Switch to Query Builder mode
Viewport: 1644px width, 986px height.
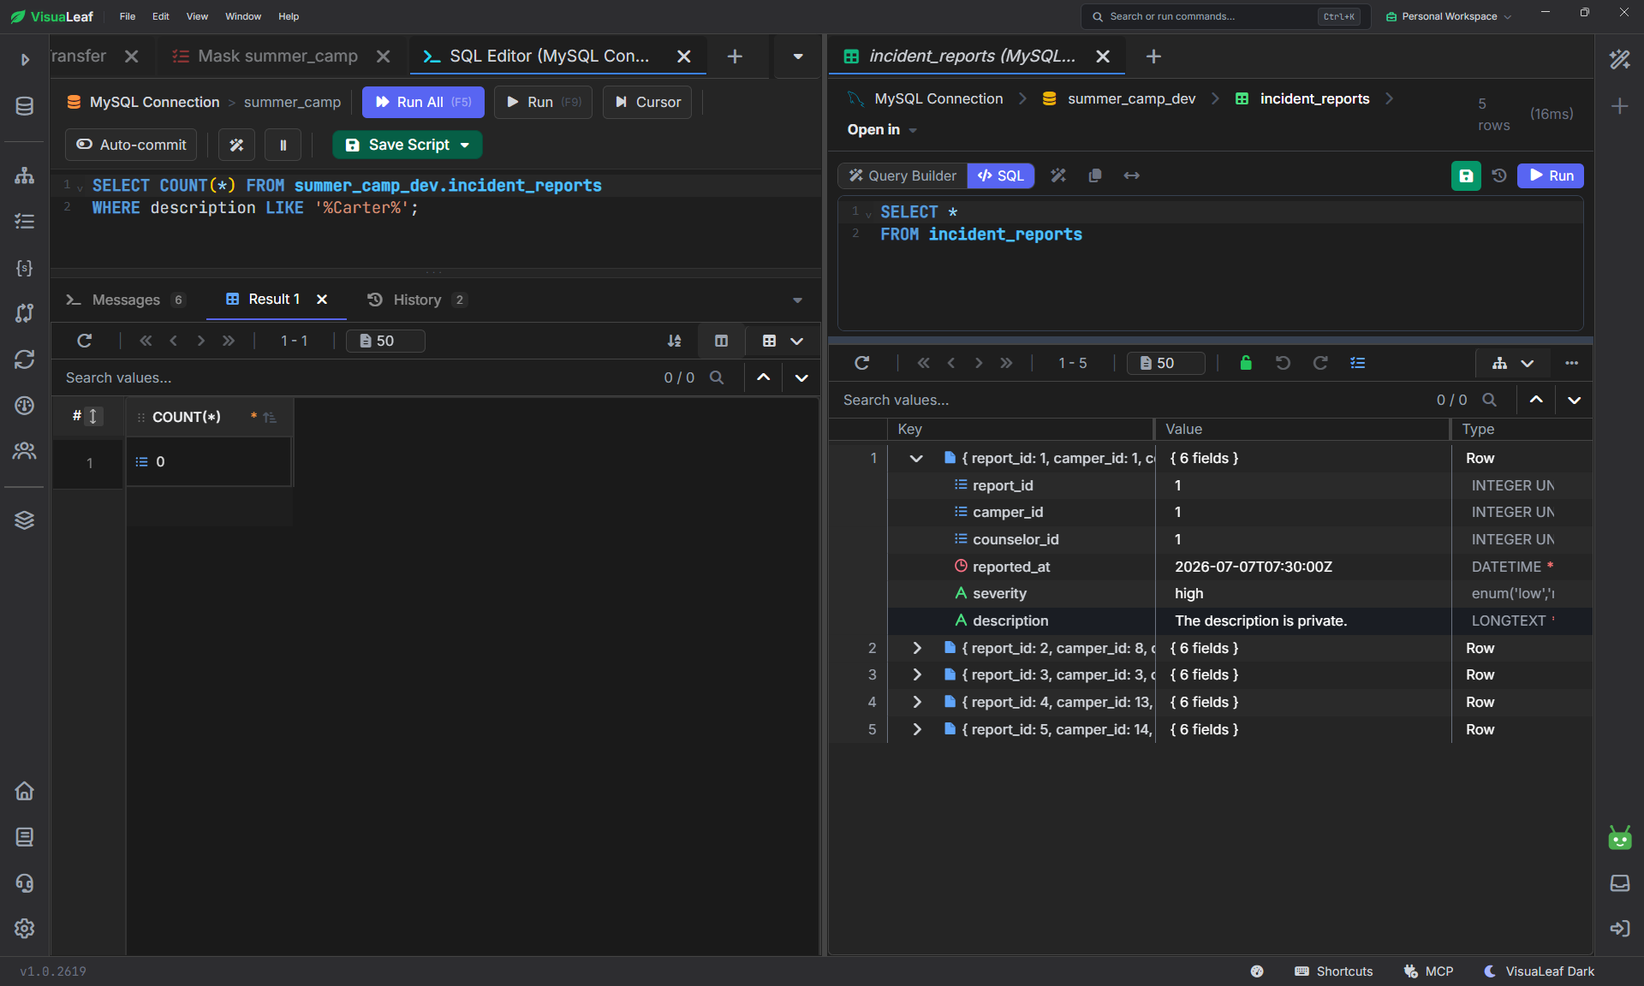tap(902, 175)
